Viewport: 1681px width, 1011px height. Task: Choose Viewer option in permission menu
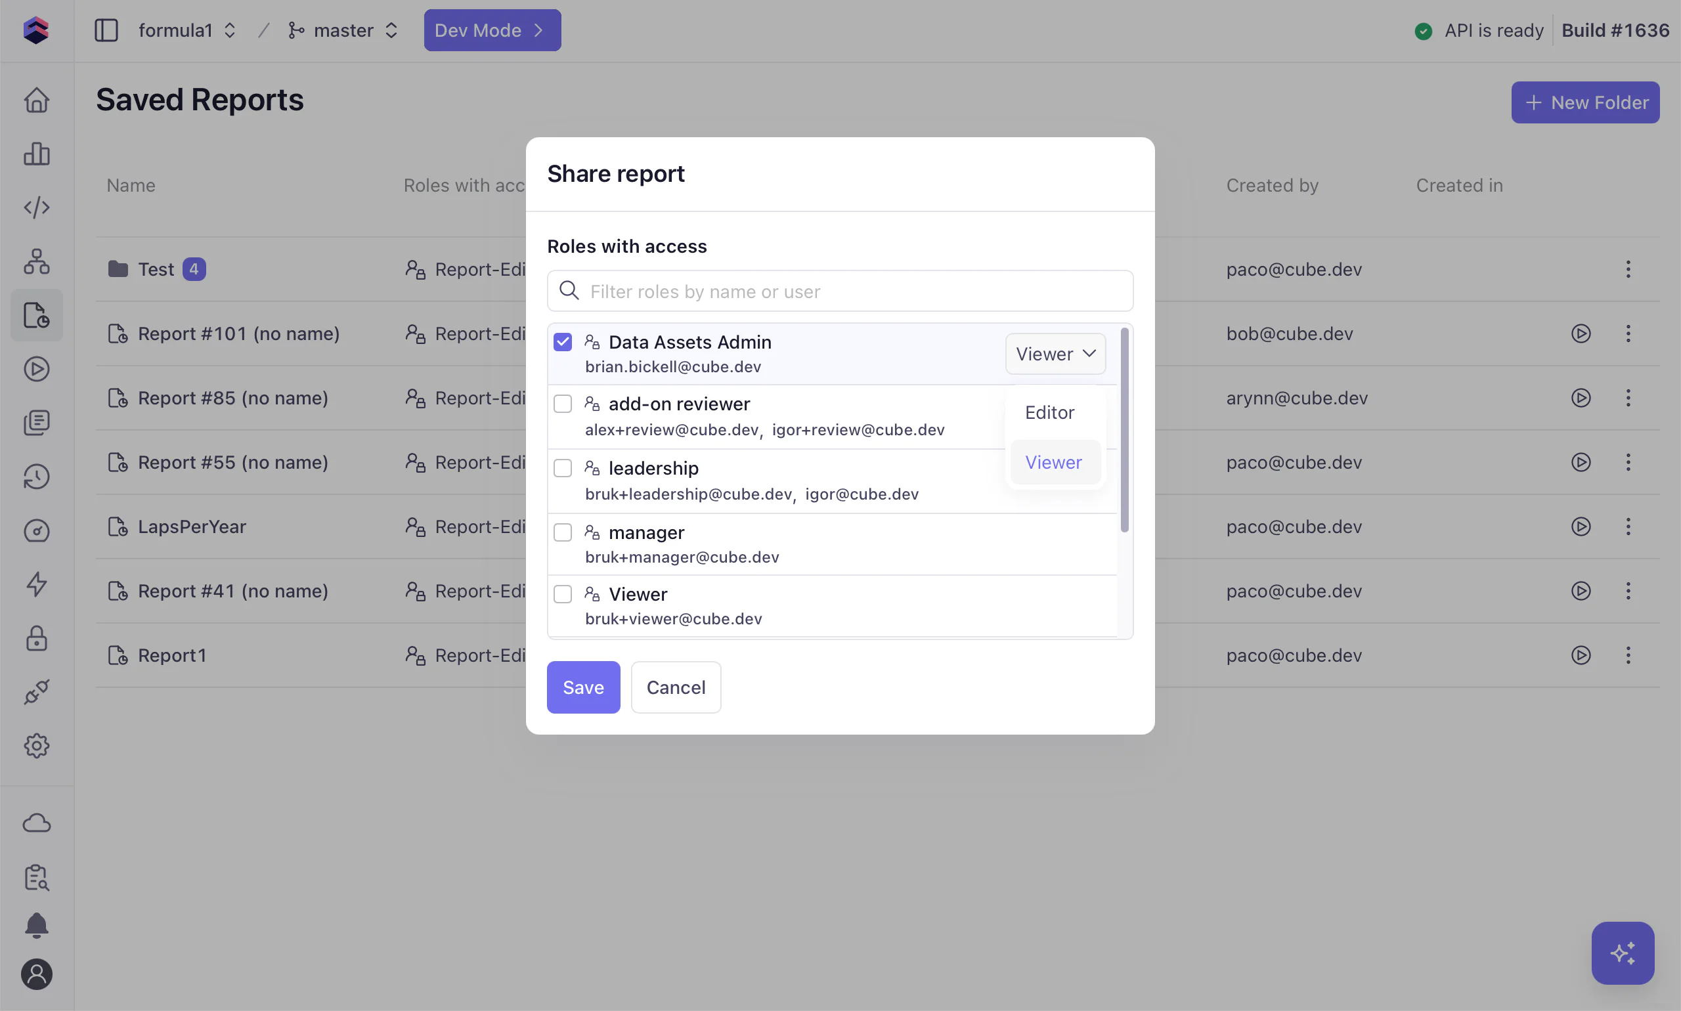pos(1053,462)
